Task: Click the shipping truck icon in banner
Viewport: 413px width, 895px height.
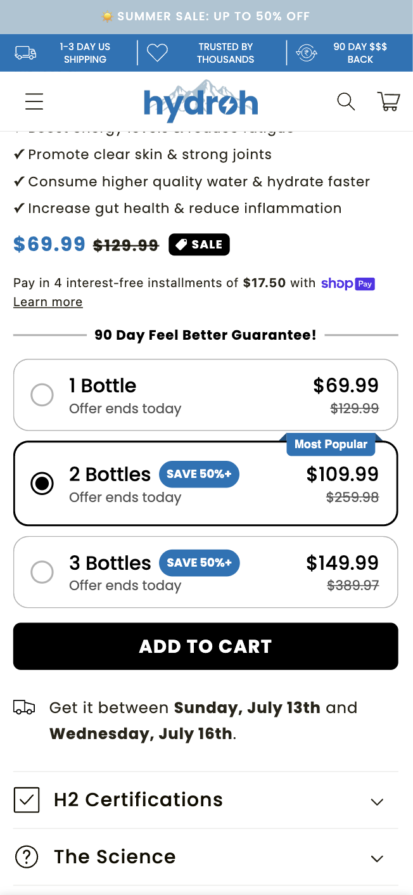Action: [x=25, y=53]
